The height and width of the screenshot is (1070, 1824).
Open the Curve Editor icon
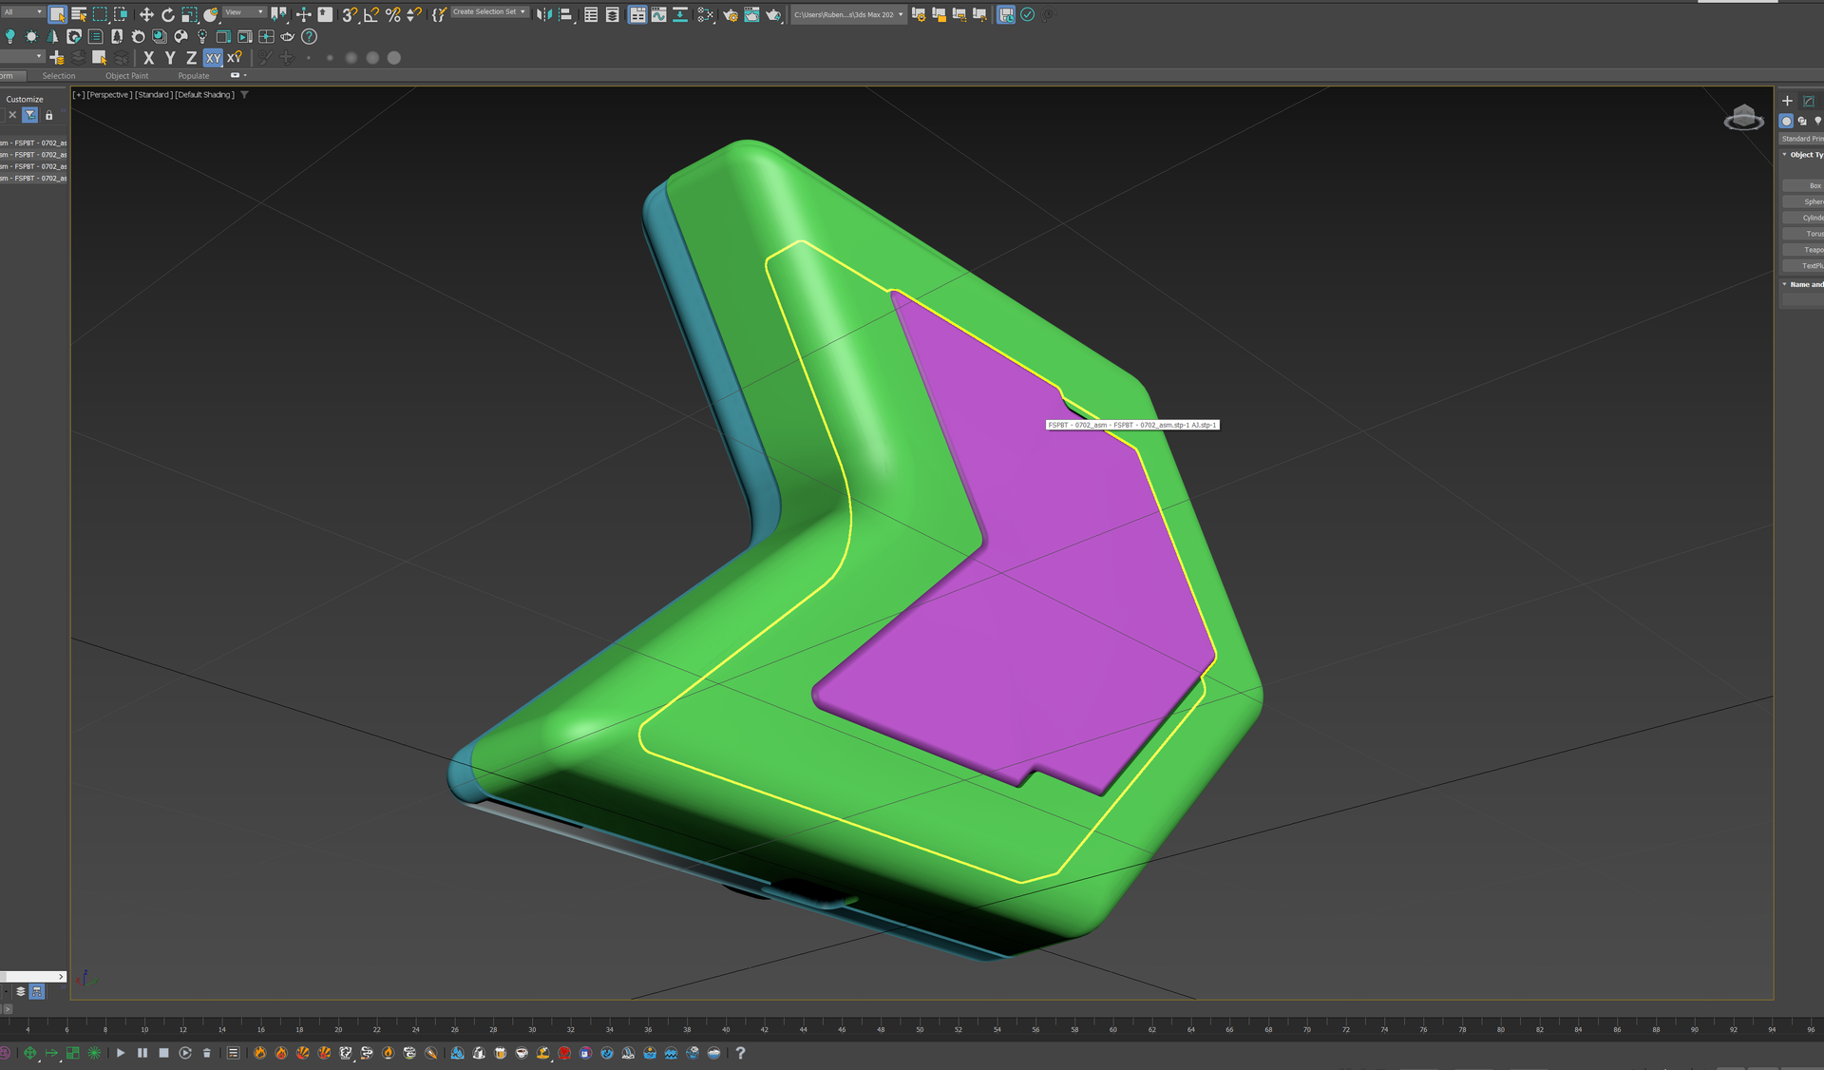(x=658, y=14)
